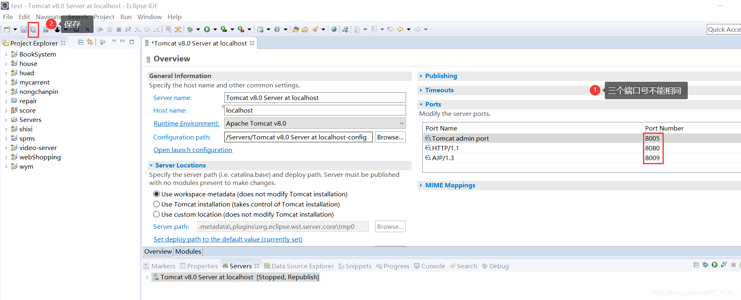Image resolution: width=741 pixels, height=300 pixels.
Task: Select the AJP/1.3 port 8009 cell
Action: 652,158
